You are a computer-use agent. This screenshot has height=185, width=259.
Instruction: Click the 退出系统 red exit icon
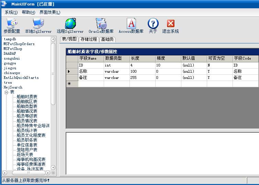pyautogui.click(x=170, y=24)
